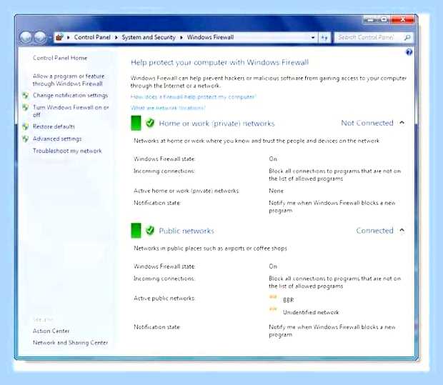443x385 pixels.
Task: Click the green status bar for Home or work networks
Action: (136, 123)
